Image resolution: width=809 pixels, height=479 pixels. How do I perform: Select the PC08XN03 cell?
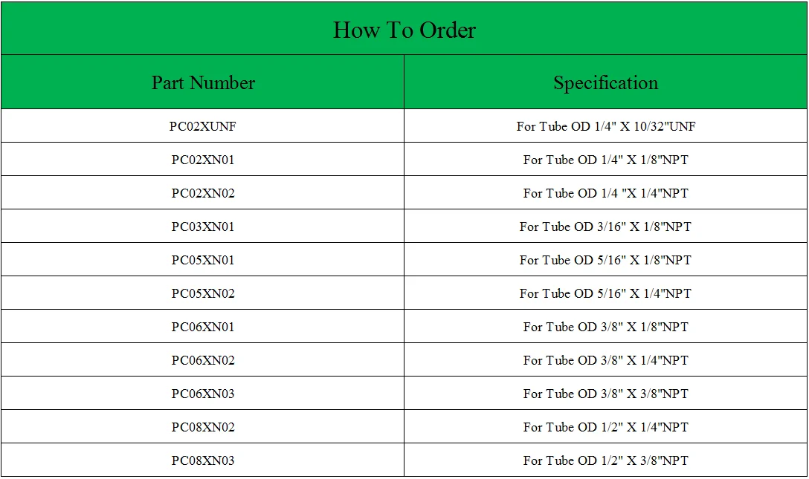pos(203,460)
